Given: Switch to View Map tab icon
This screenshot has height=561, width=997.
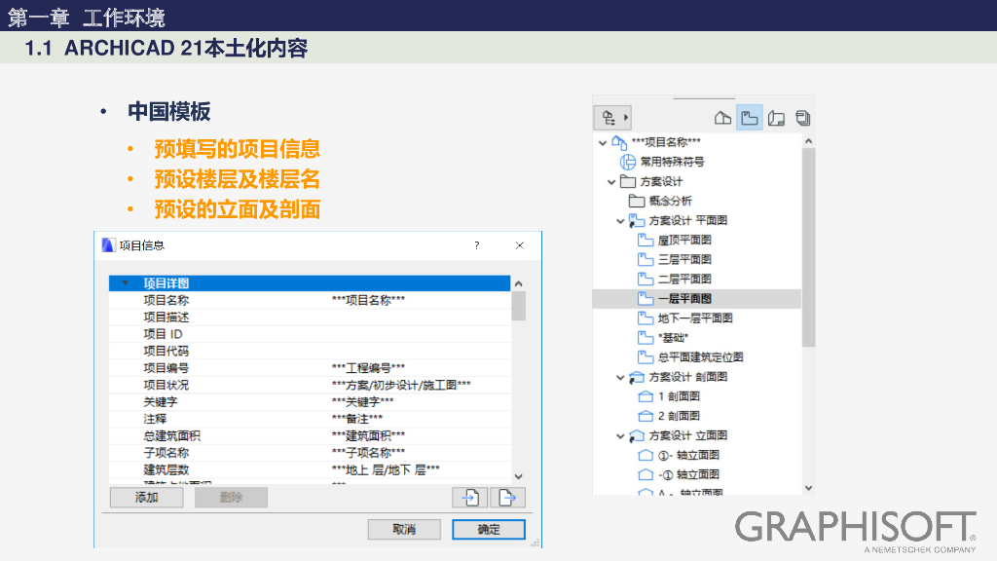Looking at the screenshot, I should pos(750,118).
